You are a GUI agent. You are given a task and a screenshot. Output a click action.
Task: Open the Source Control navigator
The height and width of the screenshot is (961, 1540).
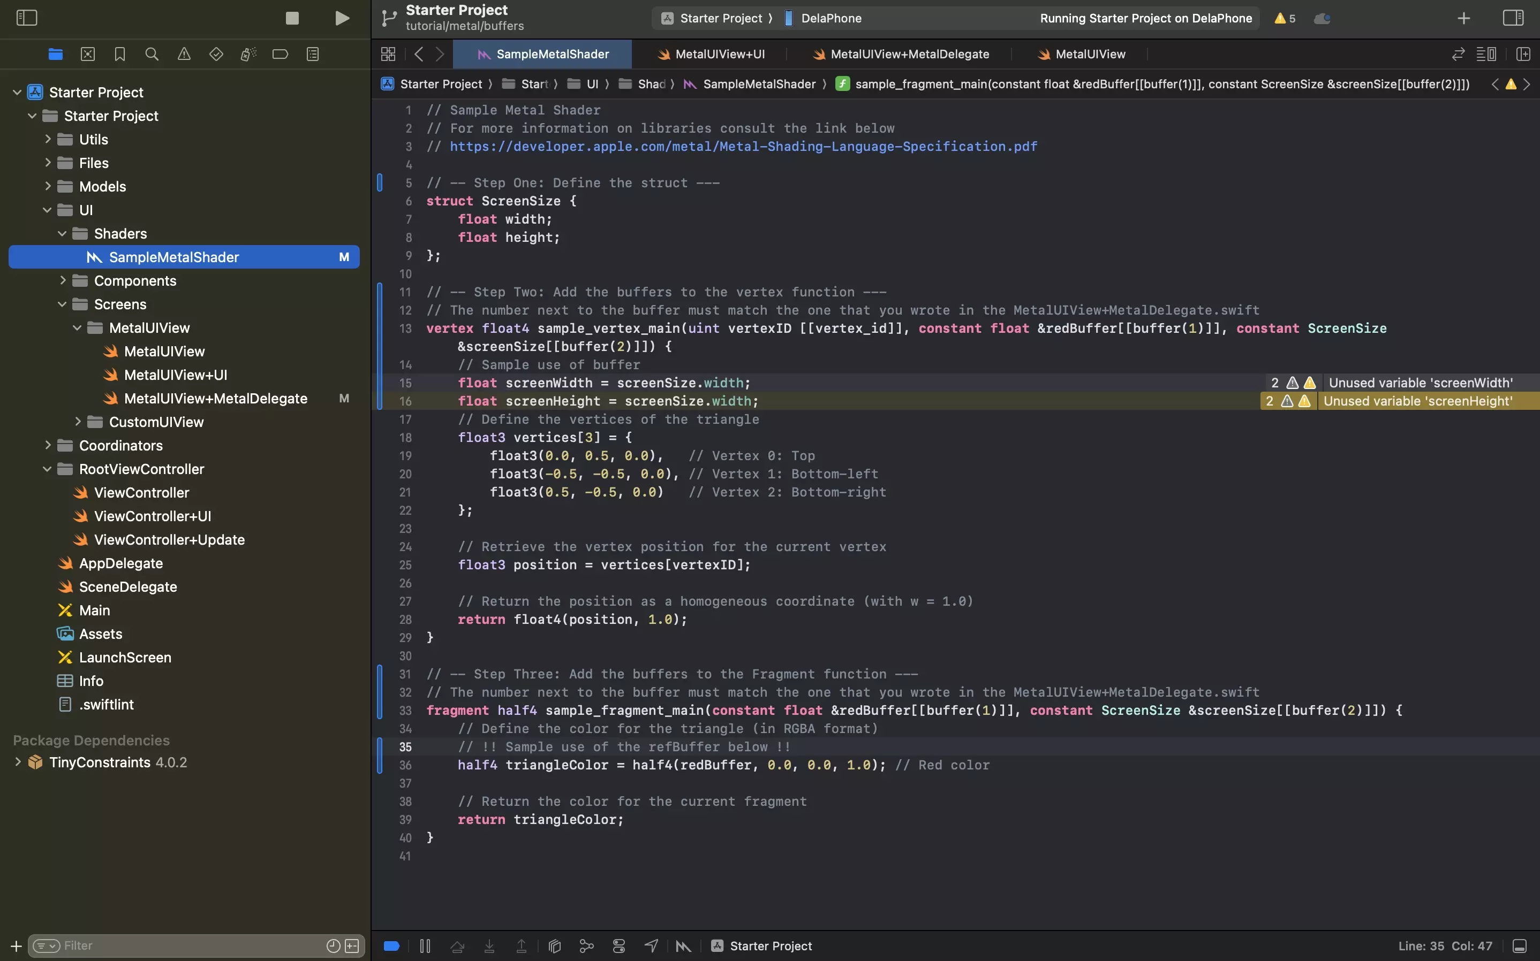88,54
